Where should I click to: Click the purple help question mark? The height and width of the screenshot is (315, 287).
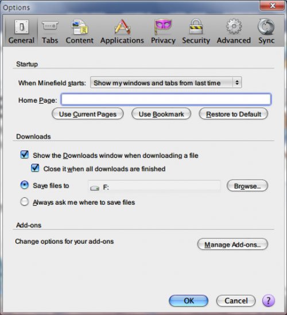coord(269,301)
